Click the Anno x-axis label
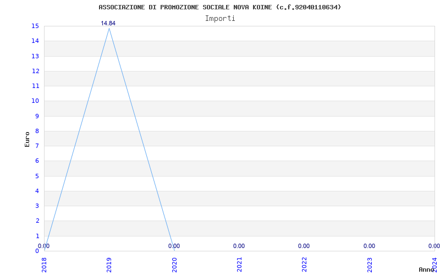Screen dimensions: 440x275 click(427, 269)
